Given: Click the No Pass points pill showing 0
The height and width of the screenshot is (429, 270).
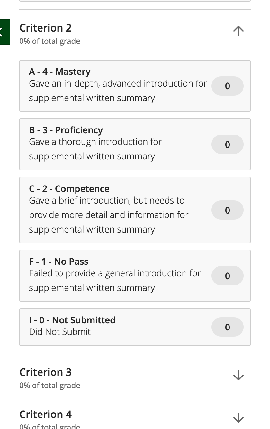Looking at the screenshot, I should (228, 276).
